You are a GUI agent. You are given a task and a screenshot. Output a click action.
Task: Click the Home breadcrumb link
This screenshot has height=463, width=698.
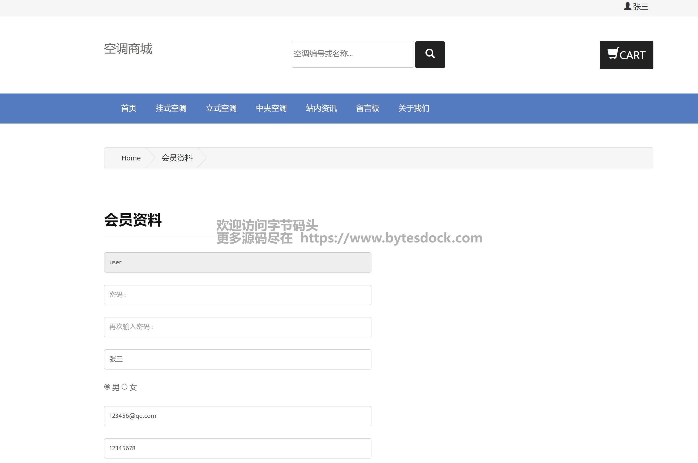[131, 158]
